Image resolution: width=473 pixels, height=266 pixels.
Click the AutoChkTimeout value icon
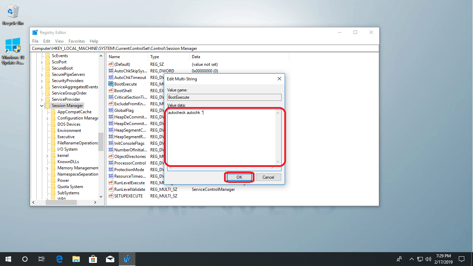click(x=111, y=77)
